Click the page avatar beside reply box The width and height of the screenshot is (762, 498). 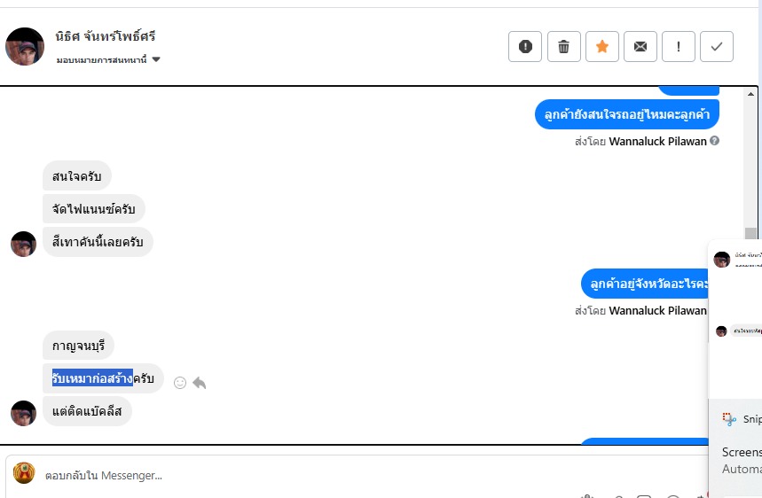(x=24, y=473)
